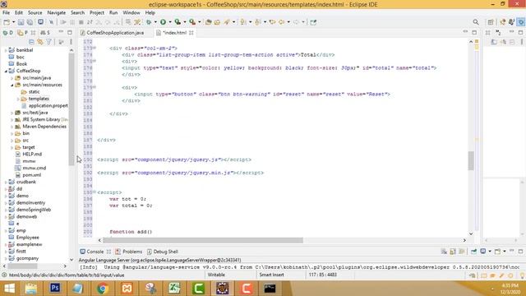
Task: Open the Run button dropdown arrow
Action: 170,22
